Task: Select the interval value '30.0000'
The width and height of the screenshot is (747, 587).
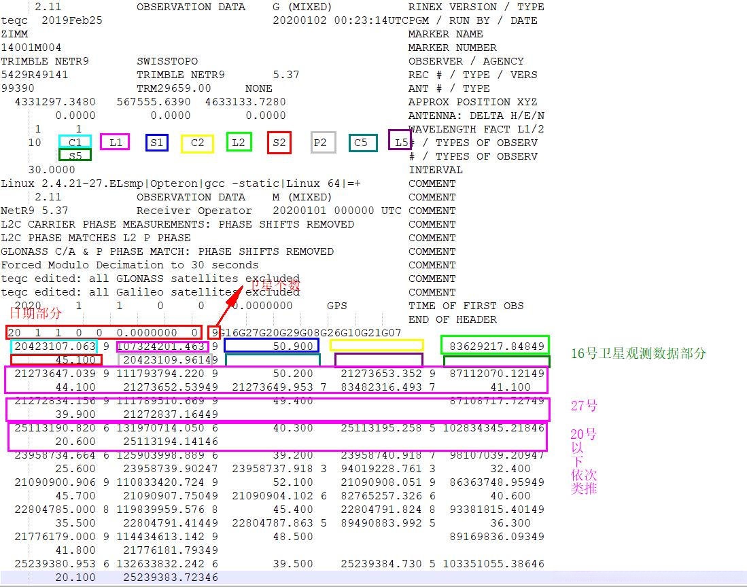Action: click(x=52, y=170)
